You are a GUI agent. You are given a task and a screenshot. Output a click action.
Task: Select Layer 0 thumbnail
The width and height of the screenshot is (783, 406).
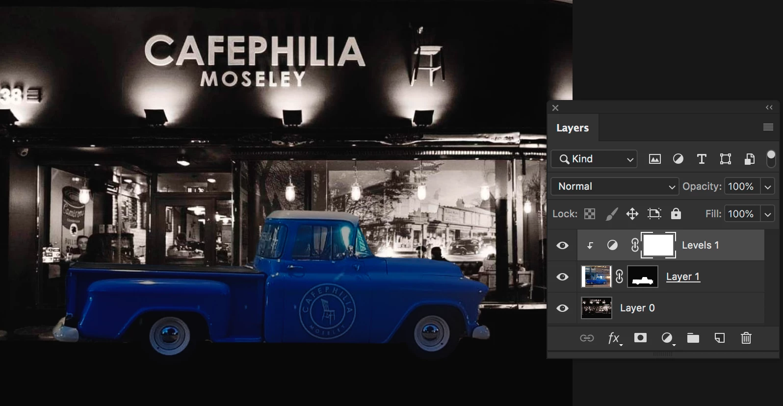[596, 308]
